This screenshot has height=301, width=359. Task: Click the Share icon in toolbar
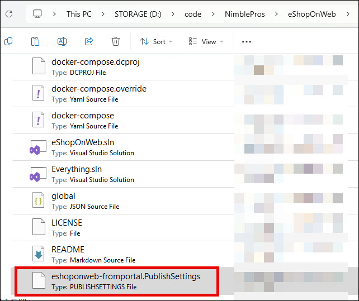89,41
